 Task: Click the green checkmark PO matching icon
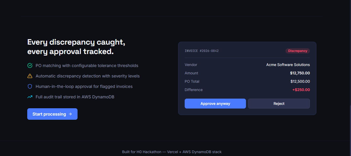(x=30, y=65)
